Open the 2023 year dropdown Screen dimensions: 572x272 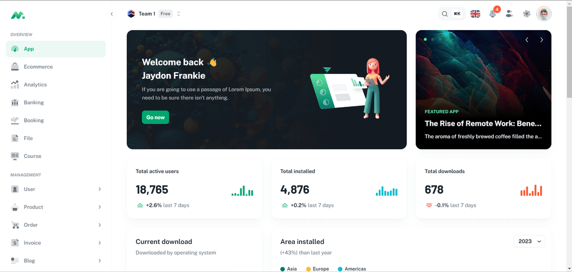pyautogui.click(x=530, y=241)
